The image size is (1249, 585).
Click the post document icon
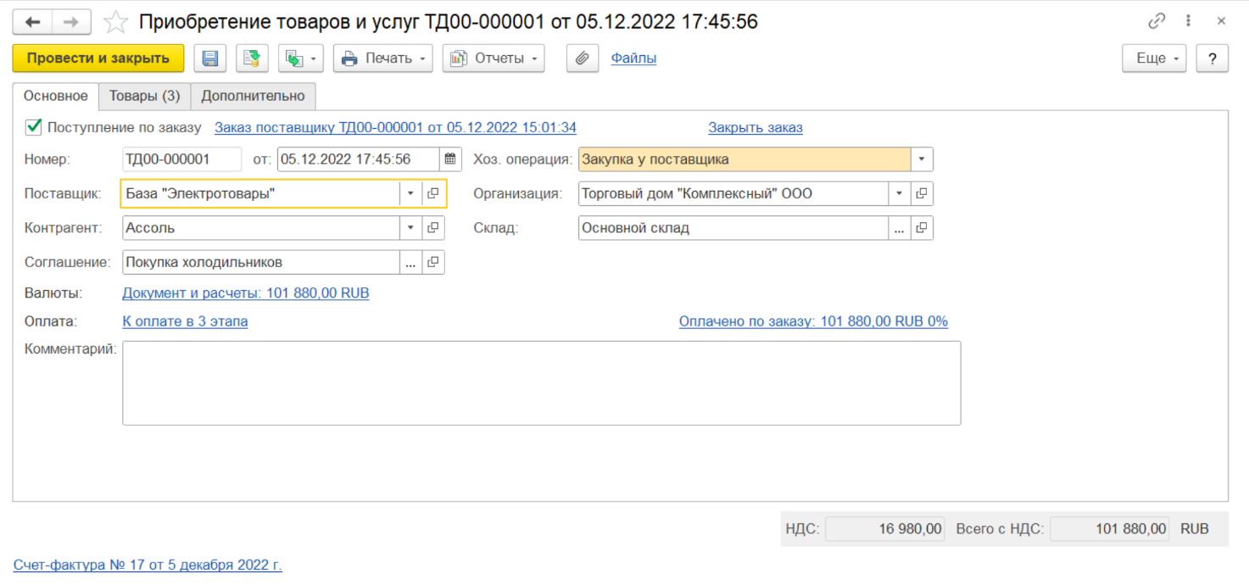pyautogui.click(x=252, y=58)
